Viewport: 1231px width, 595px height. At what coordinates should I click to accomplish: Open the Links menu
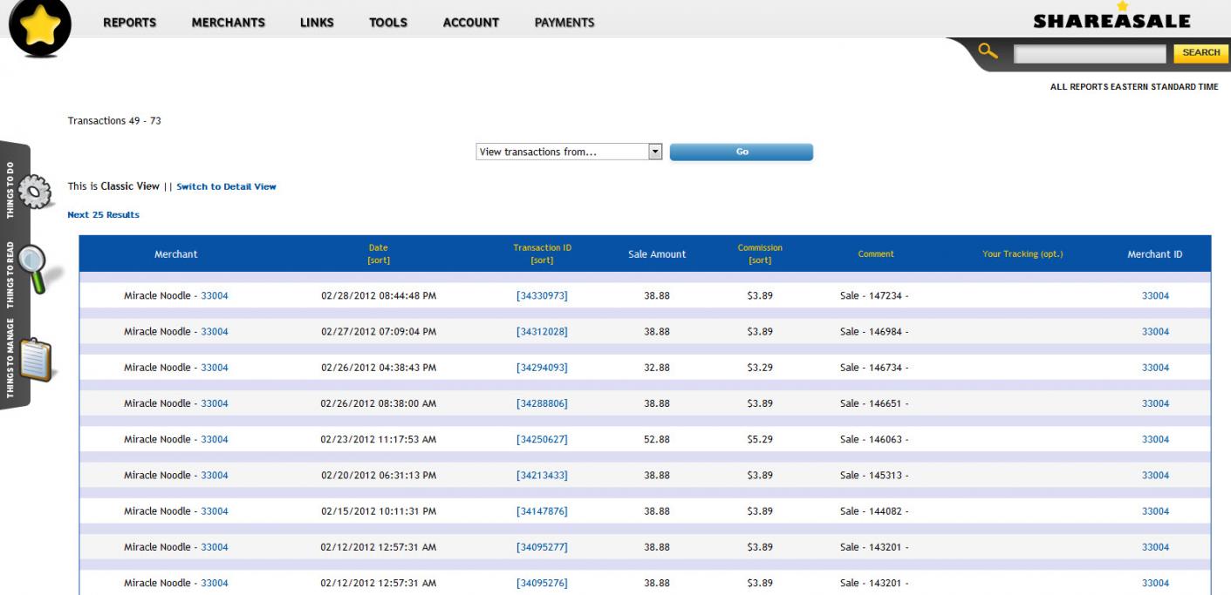pos(317,23)
